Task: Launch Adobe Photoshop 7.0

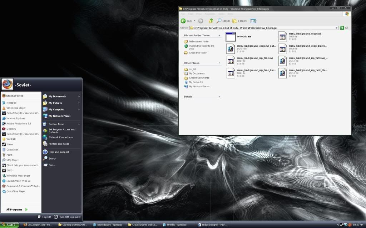Action: point(21,124)
